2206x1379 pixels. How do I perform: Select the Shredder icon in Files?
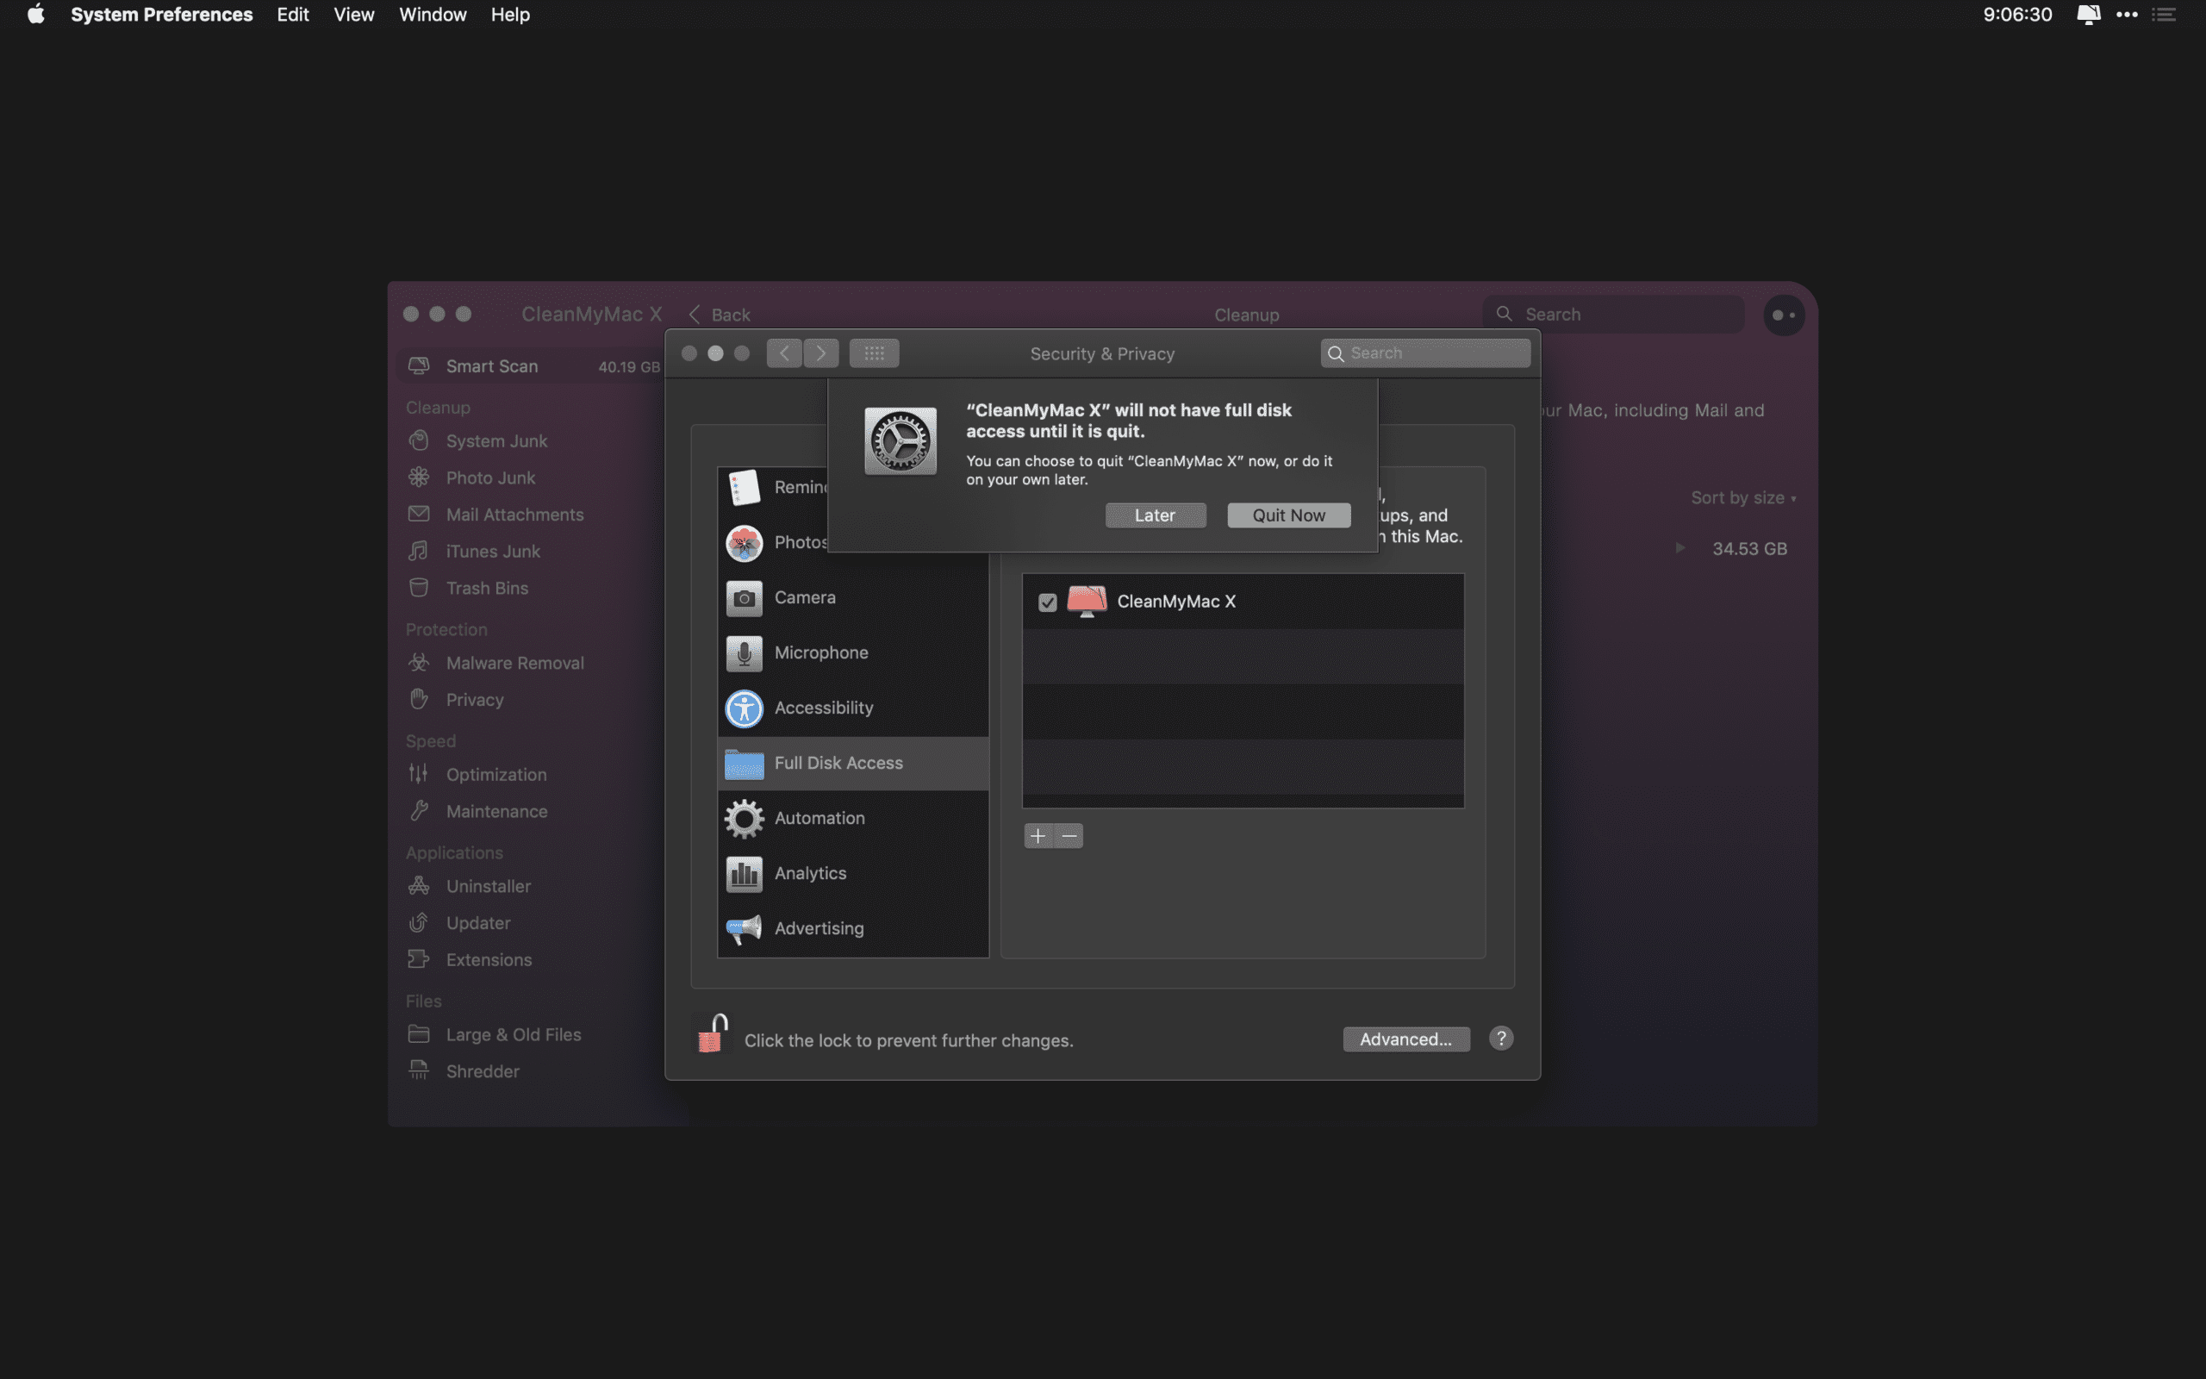point(418,1070)
